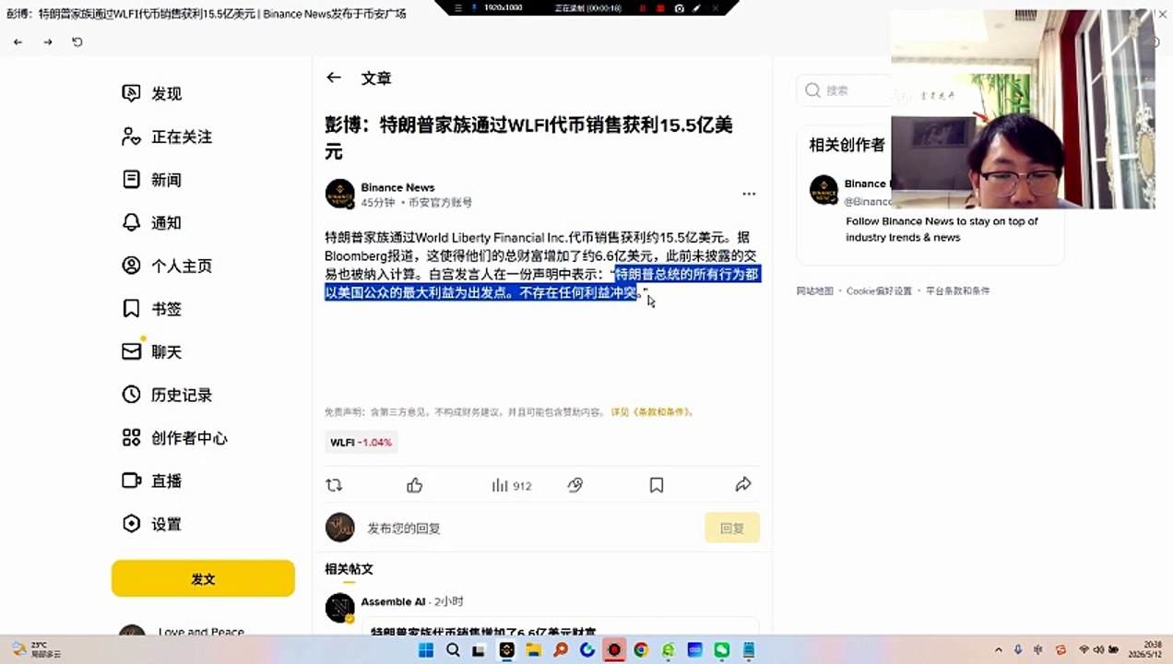The height and width of the screenshot is (664, 1173).
Task: Click the Cookie偏好设置 footer link
Action: click(880, 290)
